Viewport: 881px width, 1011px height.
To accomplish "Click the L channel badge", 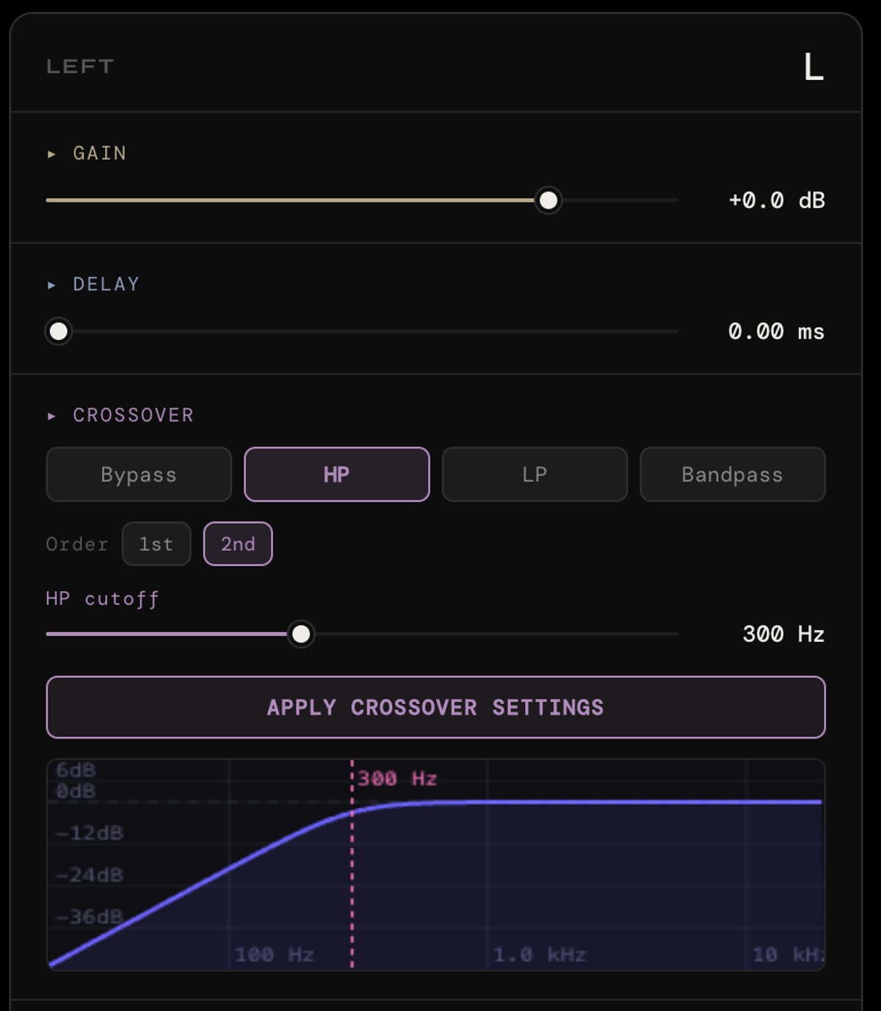I will click(x=813, y=67).
